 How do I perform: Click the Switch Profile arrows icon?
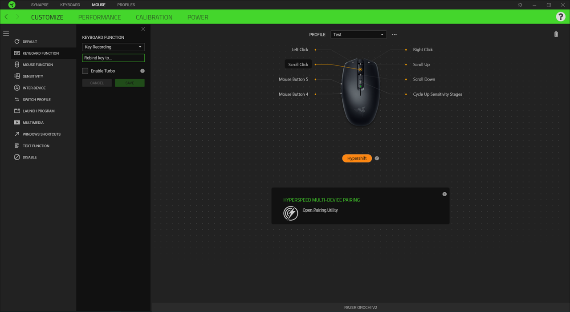point(17,99)
